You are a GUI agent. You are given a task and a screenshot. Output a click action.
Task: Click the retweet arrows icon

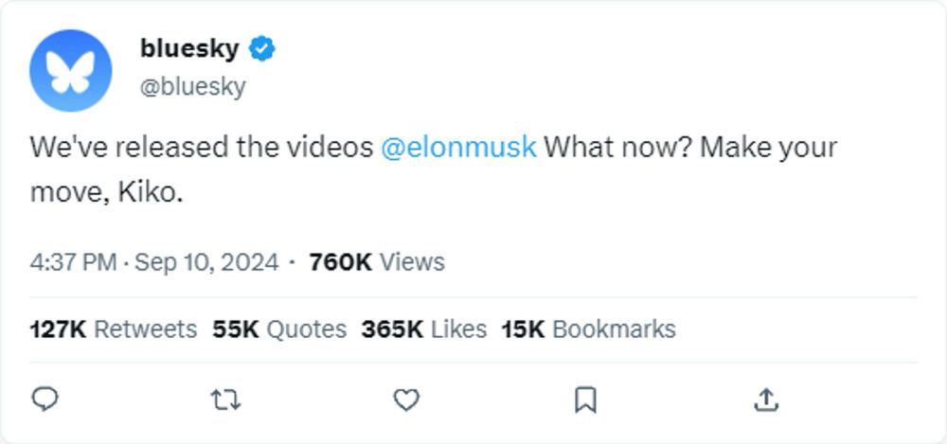click(224, 400)
